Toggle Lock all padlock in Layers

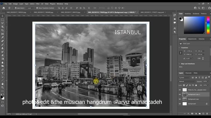[x=196, y=85]
